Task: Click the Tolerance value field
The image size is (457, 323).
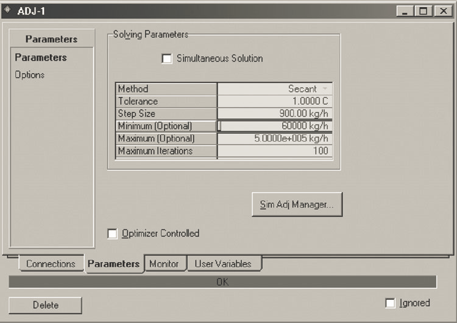Action: (x=275, y=102)
